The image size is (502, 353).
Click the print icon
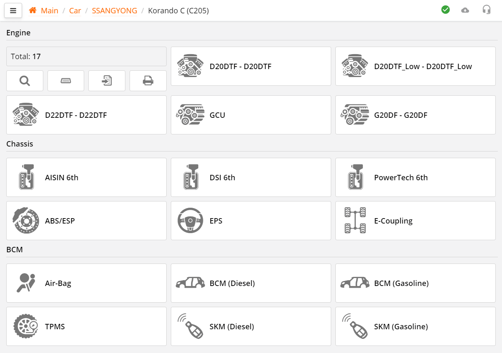148,80
